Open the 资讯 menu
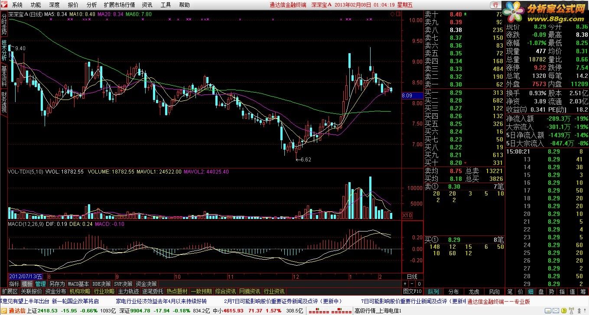The height and width of the screenshot is (315, 589). (147, 5)
